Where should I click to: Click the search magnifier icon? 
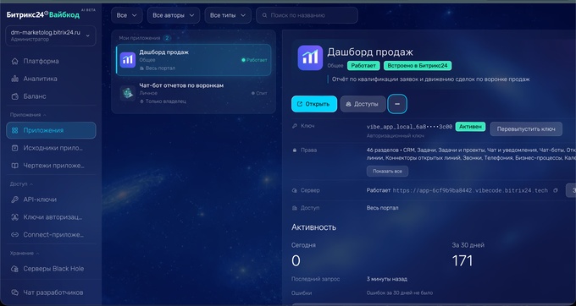264,15
